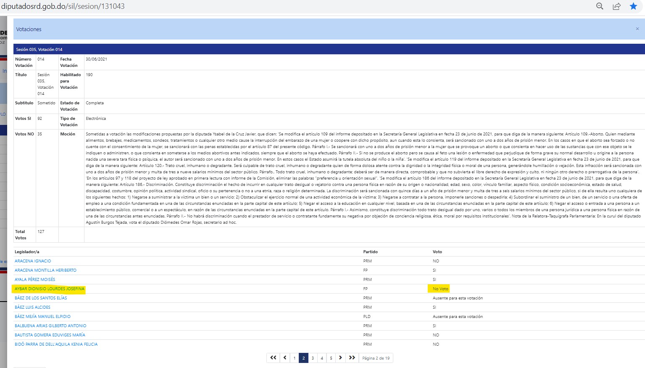This screenshot has width=645, height=368.
Task: Select page 5 in pagination
Action: 331,358
